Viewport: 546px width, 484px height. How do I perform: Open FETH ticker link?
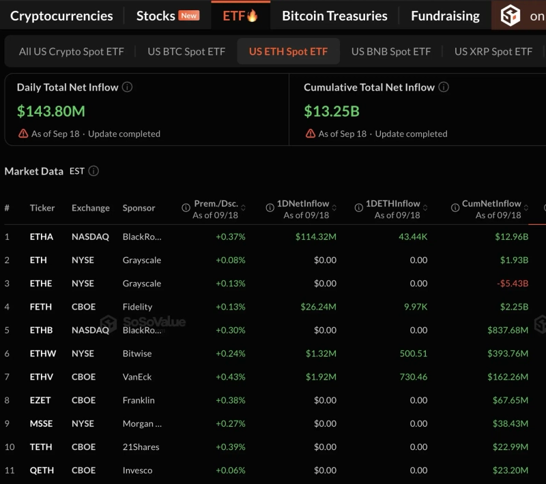point(41,307)
